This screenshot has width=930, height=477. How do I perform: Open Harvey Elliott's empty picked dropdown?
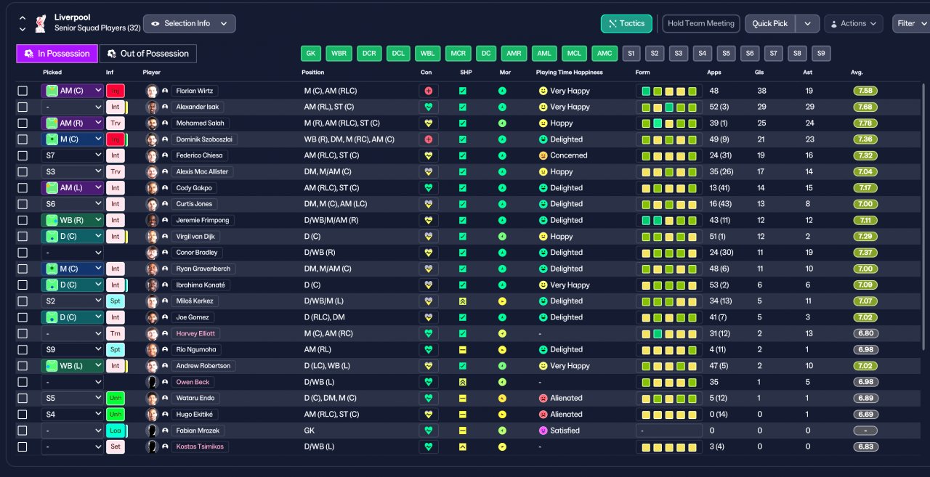pyautogui.click(x=73, y=333)
